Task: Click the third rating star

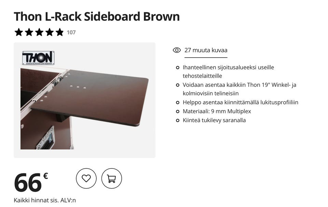Action: coord(39,32)
